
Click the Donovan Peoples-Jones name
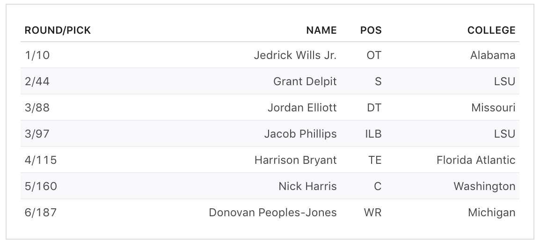pos(272,212)
